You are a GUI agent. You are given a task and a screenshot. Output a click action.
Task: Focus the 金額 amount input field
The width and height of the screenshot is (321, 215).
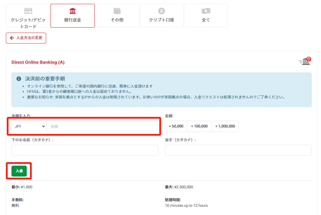pos(102,126)
